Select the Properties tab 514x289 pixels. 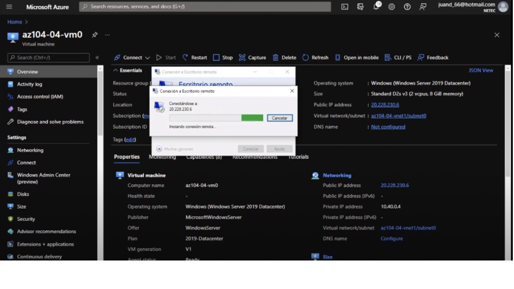[126, 157]
